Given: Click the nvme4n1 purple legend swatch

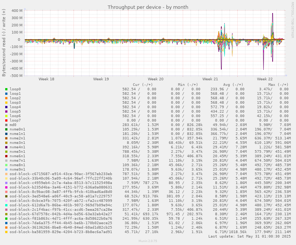Looking at the screenshot, I should (x=6, y=147).
